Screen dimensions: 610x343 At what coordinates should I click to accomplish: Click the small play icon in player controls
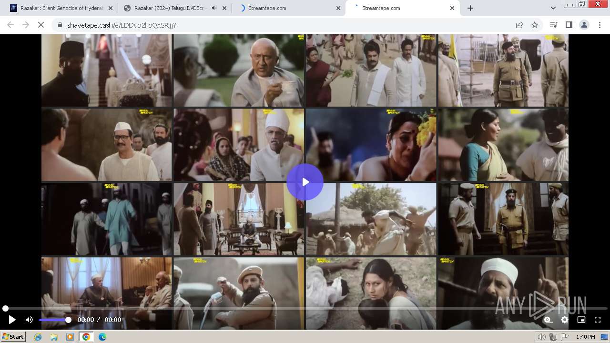click(12, 320)
